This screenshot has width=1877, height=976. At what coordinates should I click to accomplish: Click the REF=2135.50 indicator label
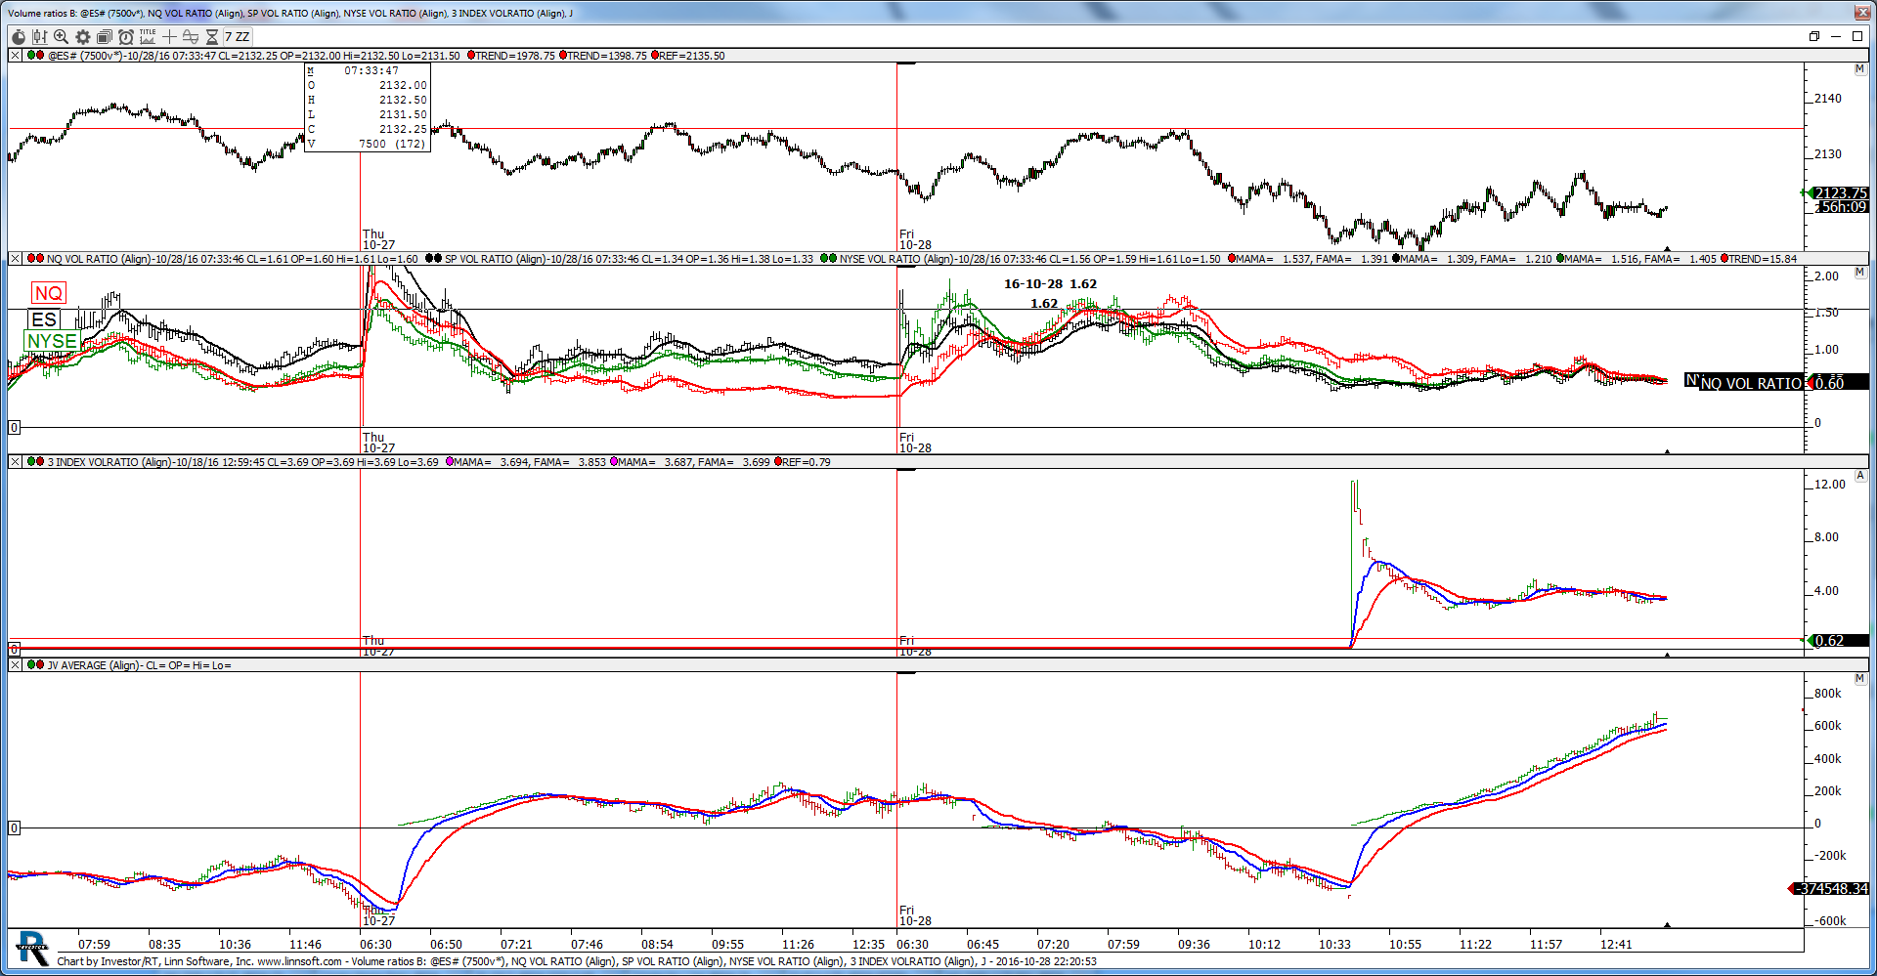(x=689, y=56)
